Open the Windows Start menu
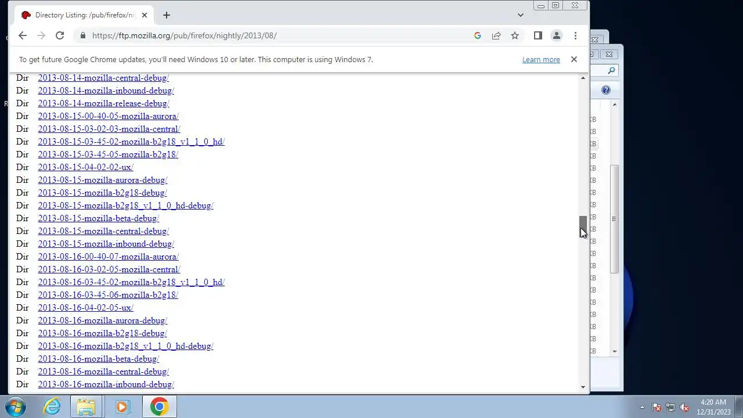This screenshot has width=743, height=418. pos(16,407)
